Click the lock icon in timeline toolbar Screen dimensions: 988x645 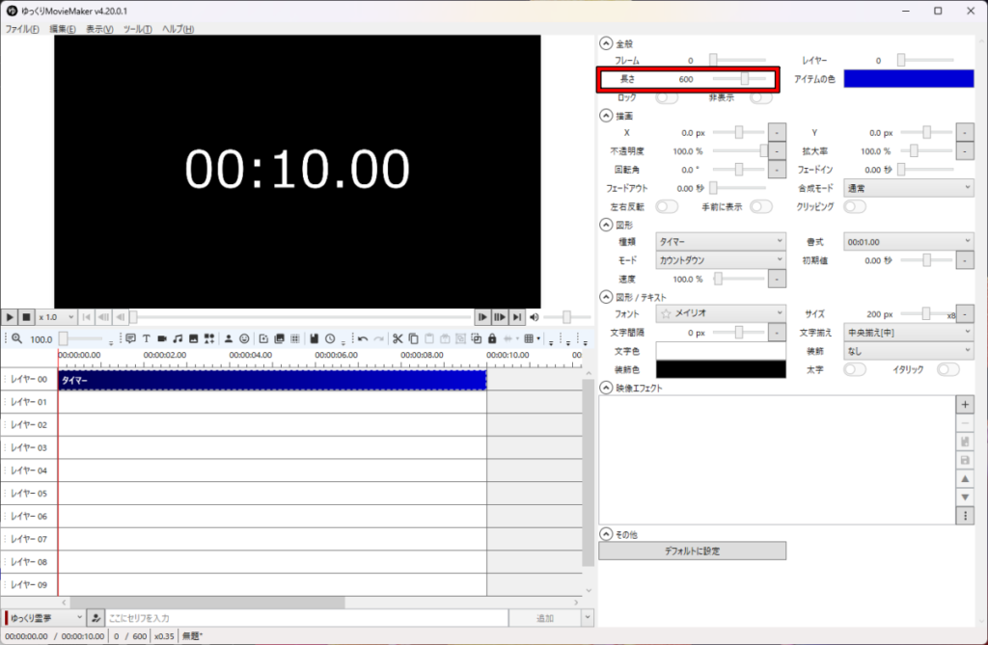(492, 338)
